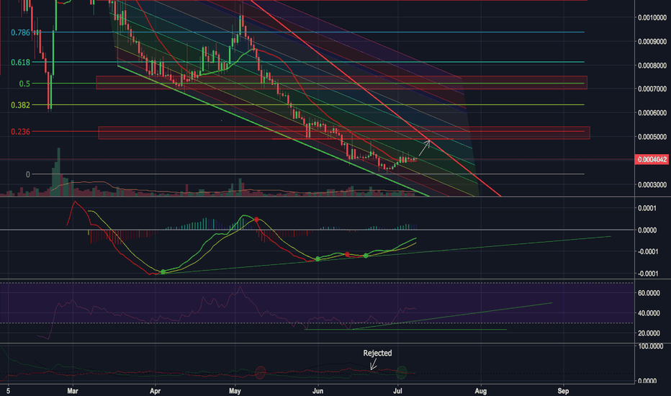Select the Jun label on the time axis
The image size is (671, 396).
point(318,391)
